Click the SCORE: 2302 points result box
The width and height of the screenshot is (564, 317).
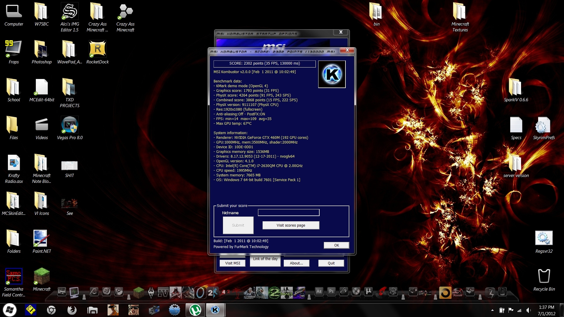264,63
